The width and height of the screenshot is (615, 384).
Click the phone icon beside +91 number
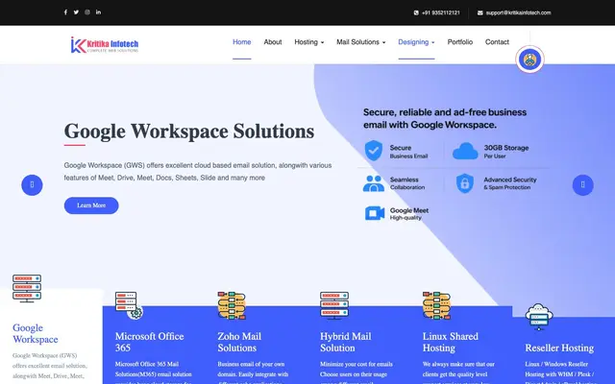click(416, 12)
